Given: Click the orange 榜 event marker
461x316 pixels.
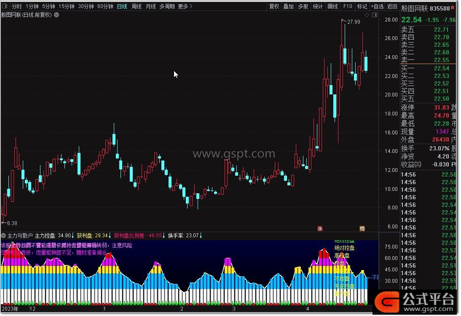Looking at the screenshot, I should 362,228.
